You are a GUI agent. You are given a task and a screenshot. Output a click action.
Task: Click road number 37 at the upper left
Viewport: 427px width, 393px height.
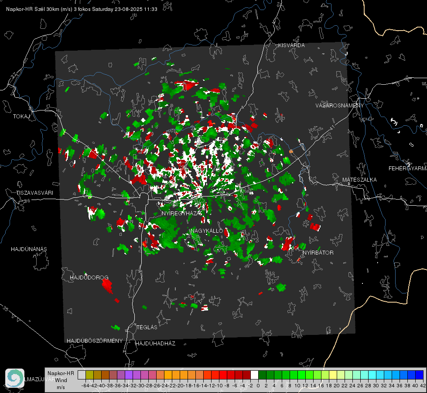(14, 75)
